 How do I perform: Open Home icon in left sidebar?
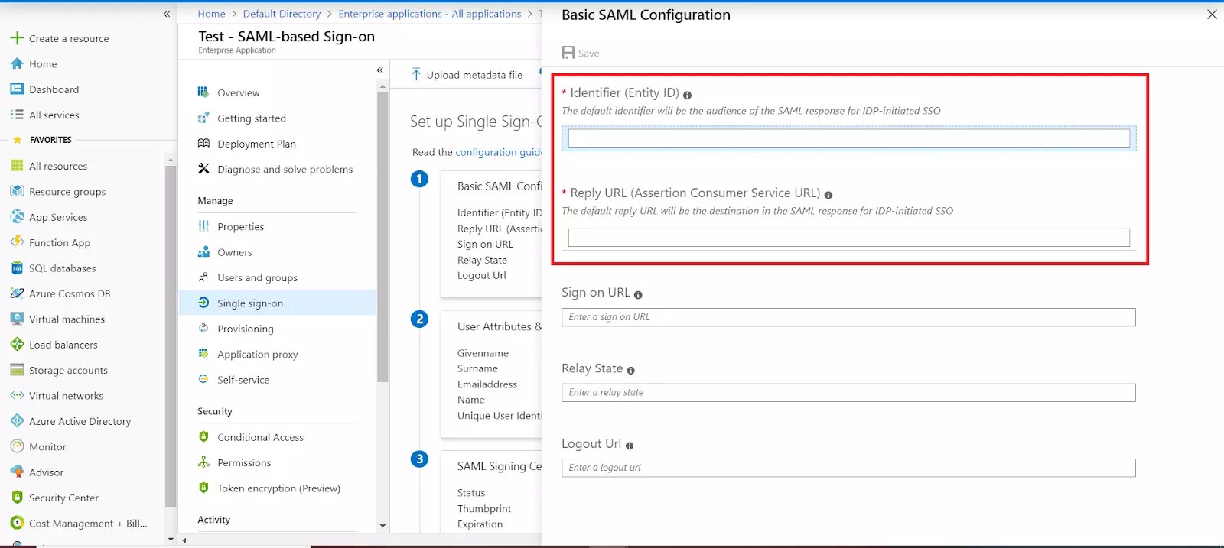tap(17, 64)
